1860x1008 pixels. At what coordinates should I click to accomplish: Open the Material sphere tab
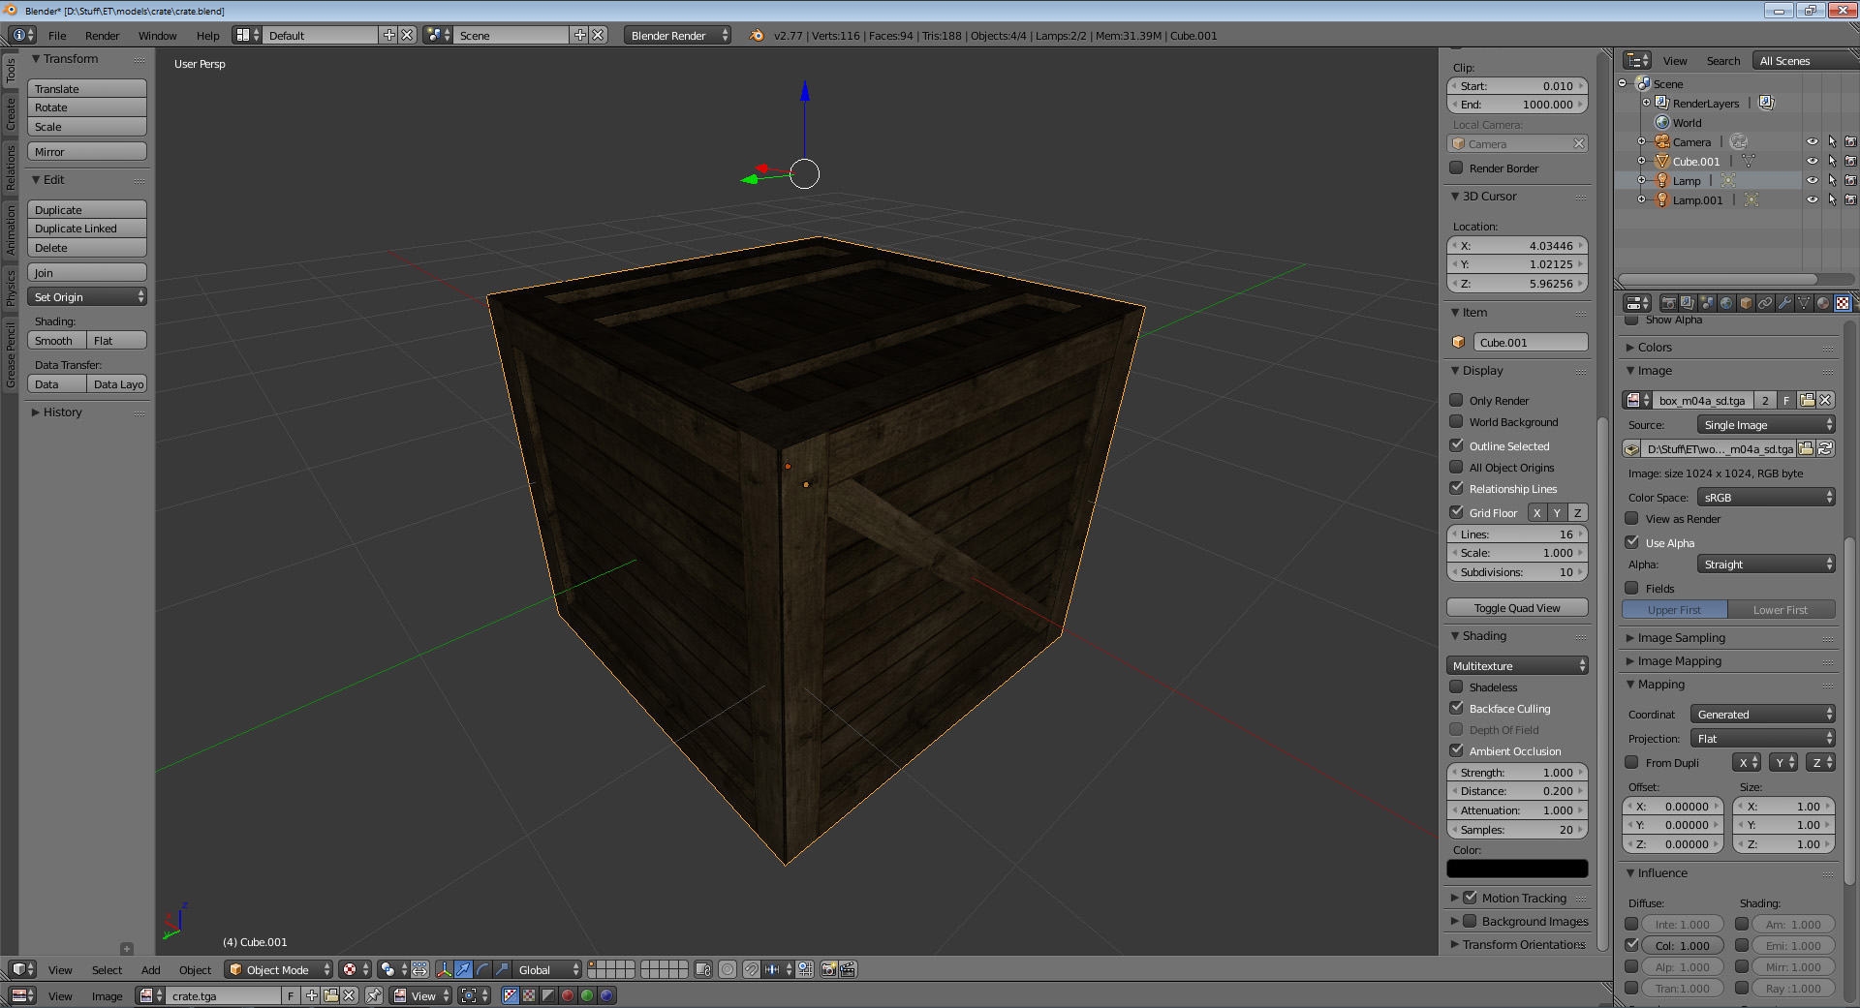tap(1823, 303)
